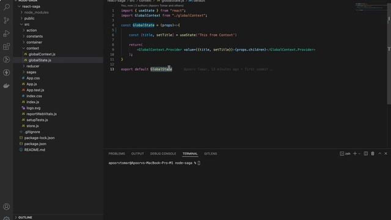Screen dimensions: 391x220
Task: Maximize the panel with up chevron
Action: [379, 153]
